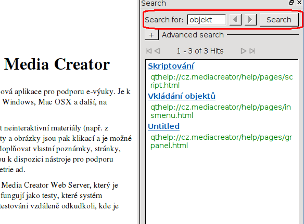Click the Media Creator heading
Screen dimensions: 304x224
(x=57, y=64)
